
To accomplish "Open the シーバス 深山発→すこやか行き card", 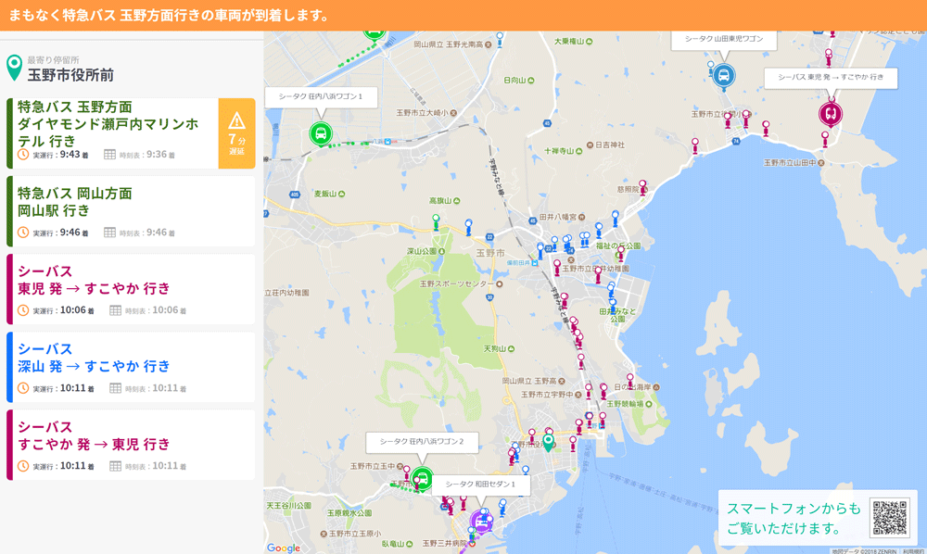I will pos(131,368).
